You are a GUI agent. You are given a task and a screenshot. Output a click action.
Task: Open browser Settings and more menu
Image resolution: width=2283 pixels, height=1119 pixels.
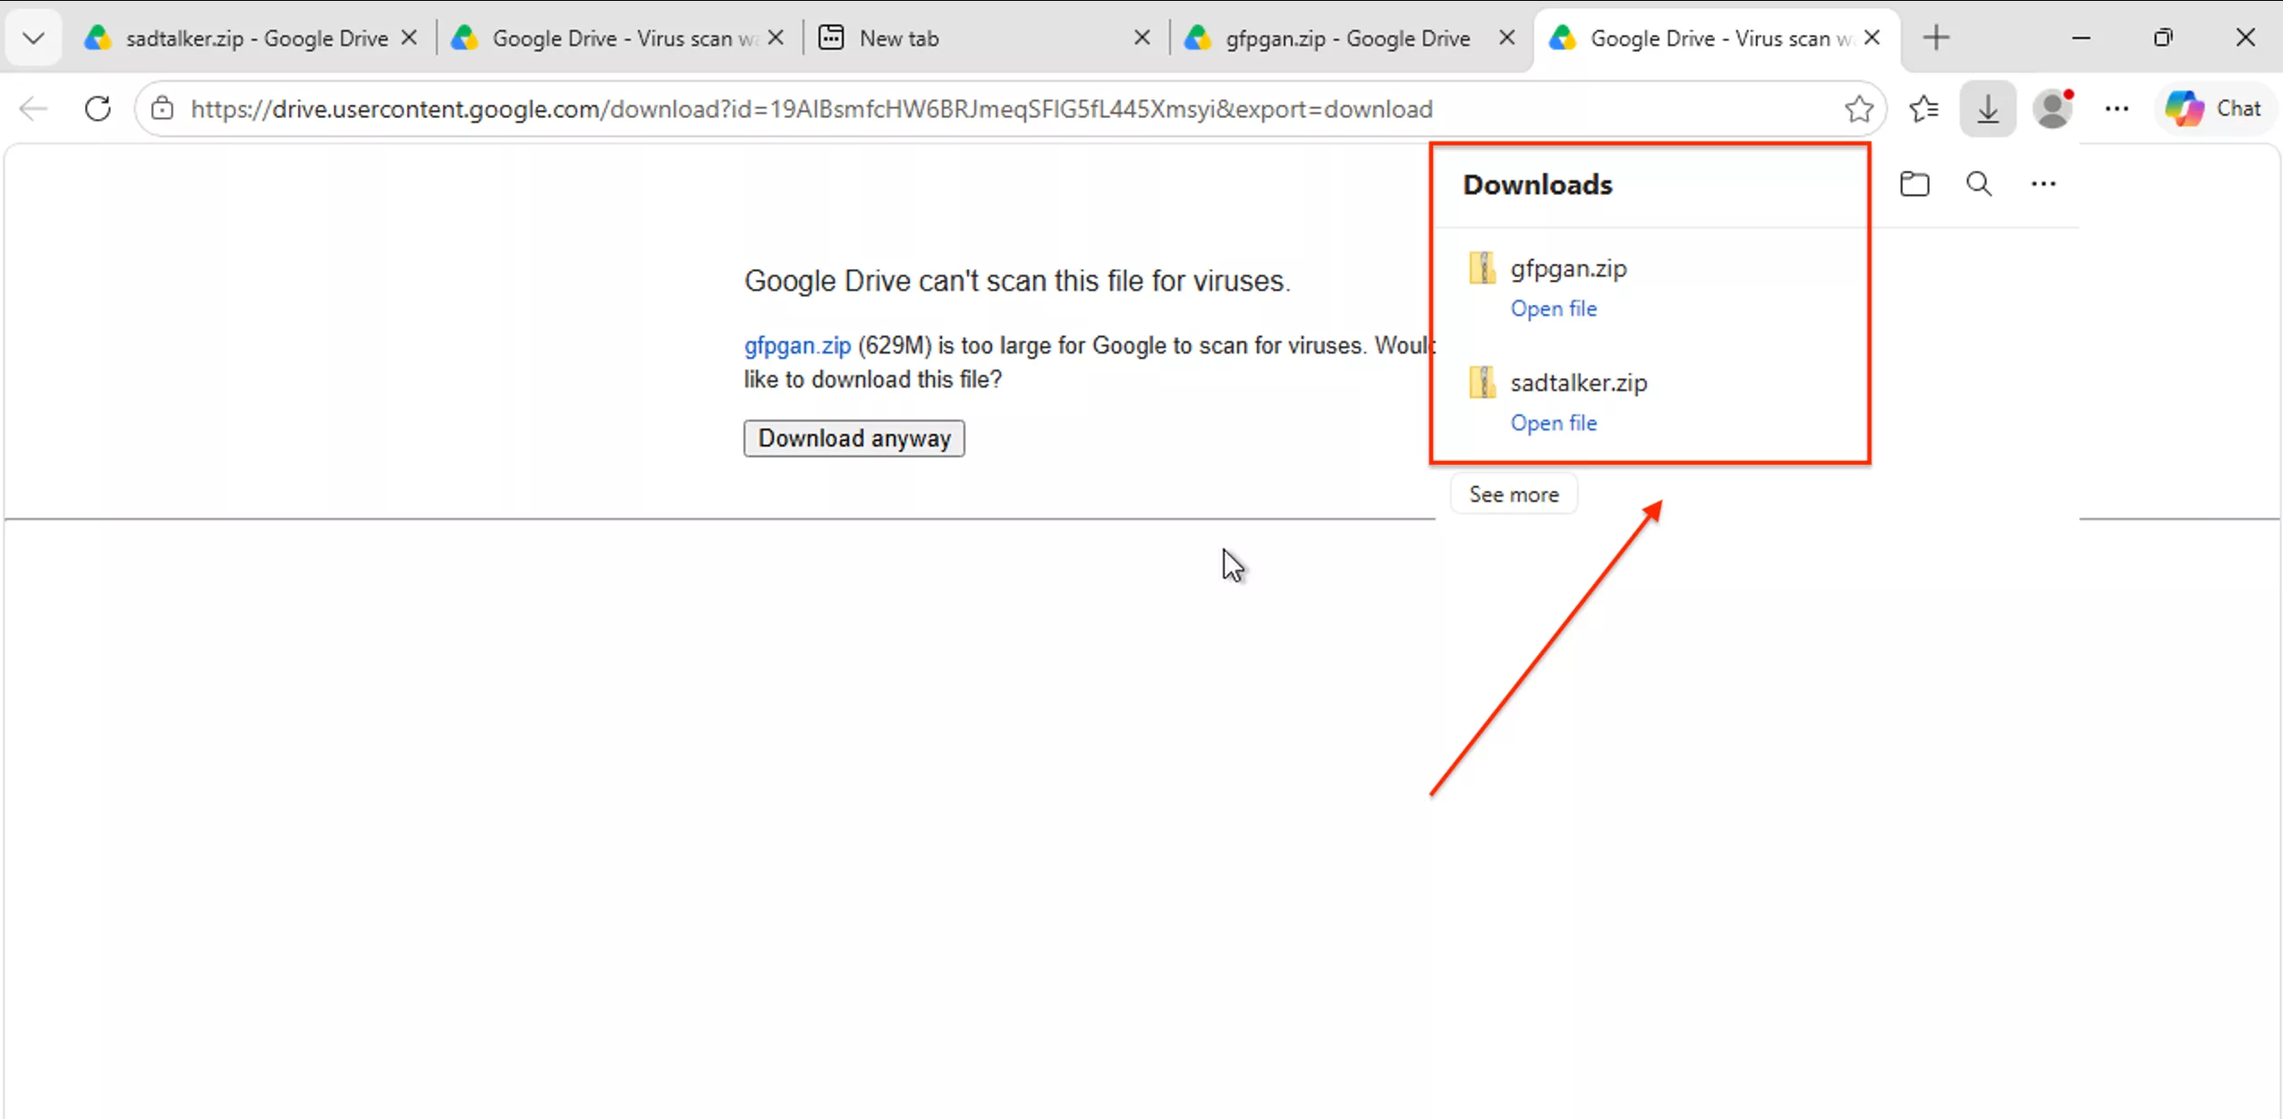tap(2117, 109)
